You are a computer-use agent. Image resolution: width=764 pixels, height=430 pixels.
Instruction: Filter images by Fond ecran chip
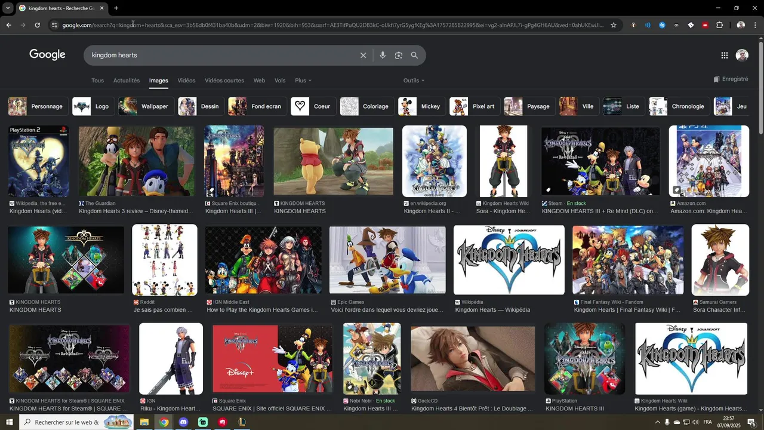257,106
